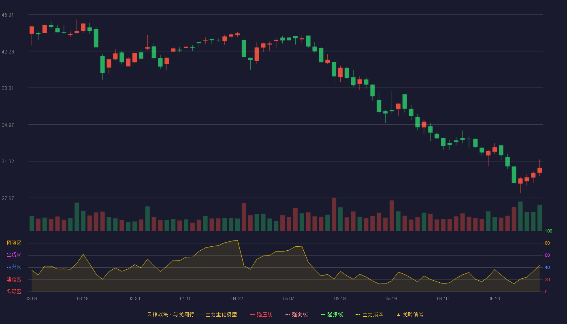Click the yellow triangle icon for 龙吟信号
This screenshot has height=324, width=567.
point(399,314)
